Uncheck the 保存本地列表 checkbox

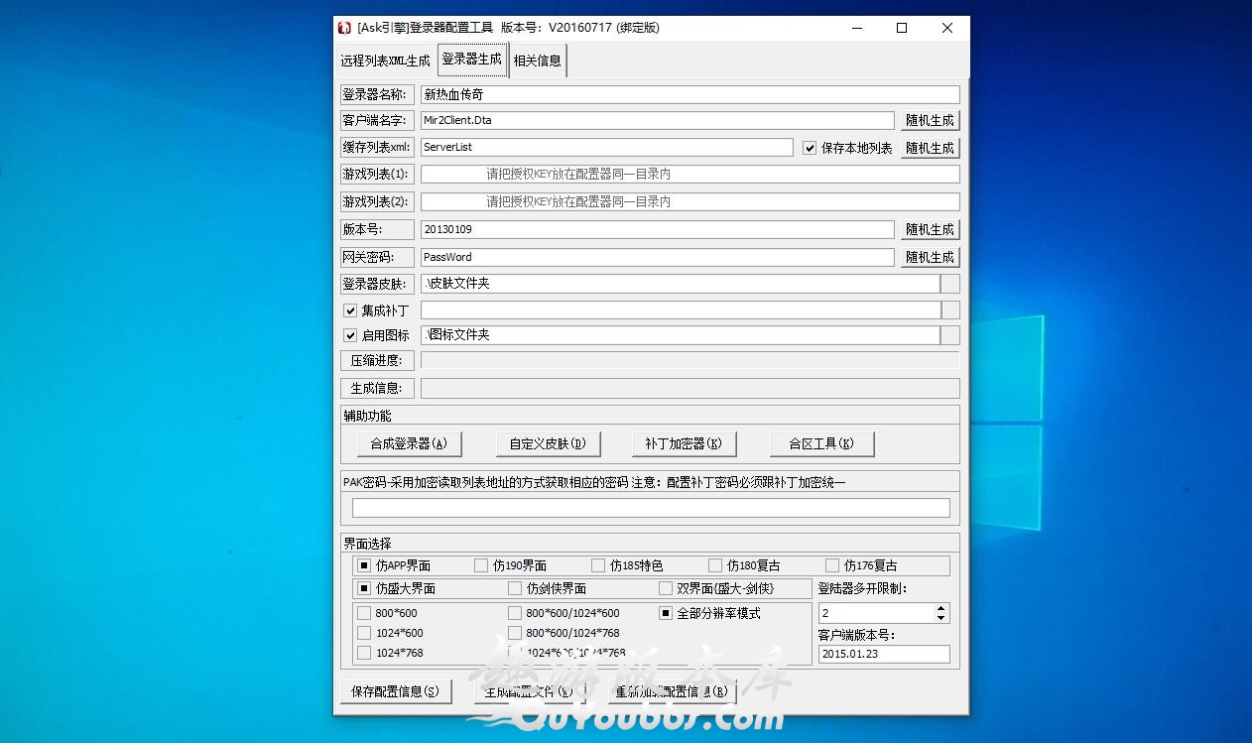(x=811, y=147)
